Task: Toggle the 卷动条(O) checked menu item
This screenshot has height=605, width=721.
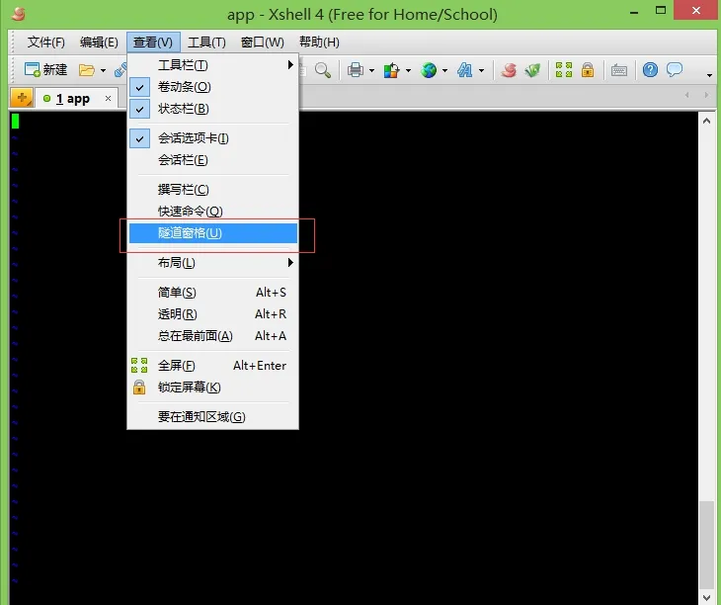Action: point(213,86)
